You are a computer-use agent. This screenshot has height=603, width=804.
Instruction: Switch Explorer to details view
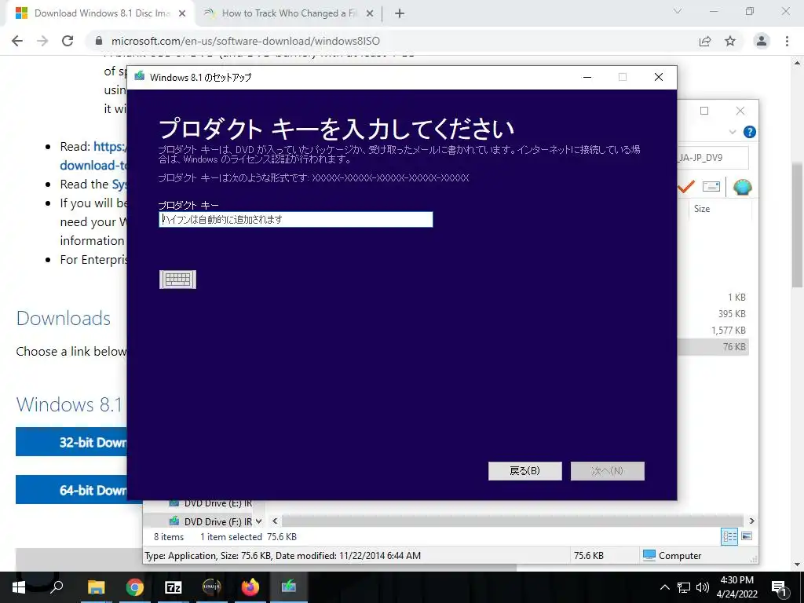tap(729, 536)
